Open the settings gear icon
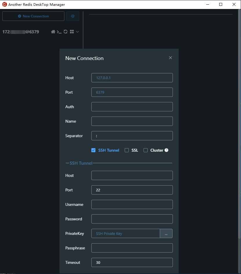The image size is (241, 274). click(x=73, y=16)
